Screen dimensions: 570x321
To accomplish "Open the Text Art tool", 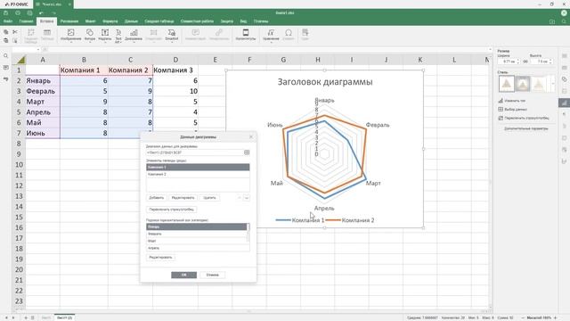I will (x=118, y=36).
